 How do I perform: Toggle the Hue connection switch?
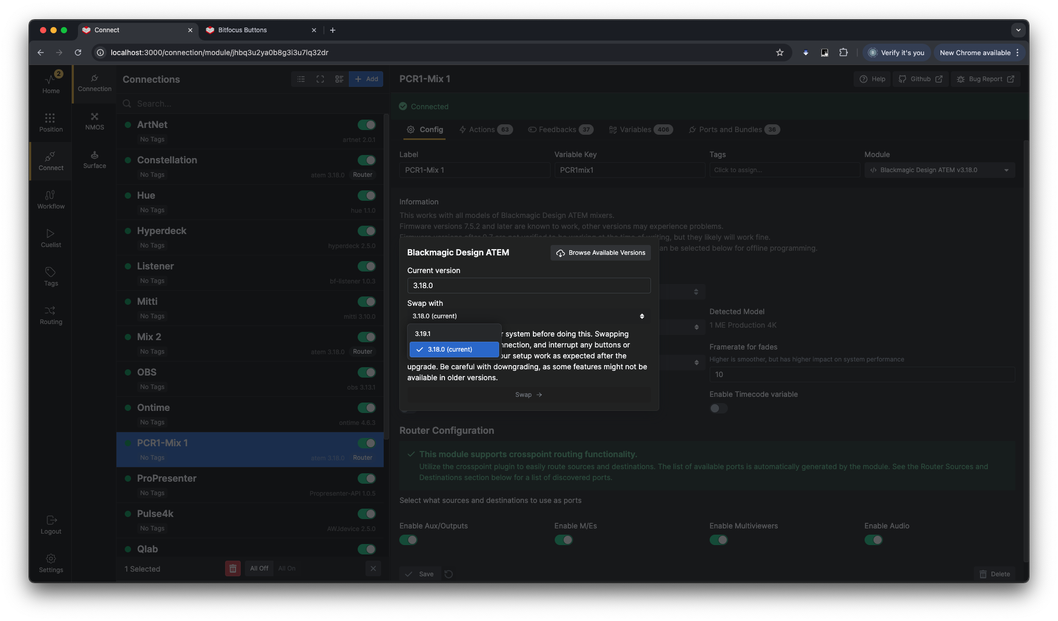pyautogui.click(x=367, y=196)
